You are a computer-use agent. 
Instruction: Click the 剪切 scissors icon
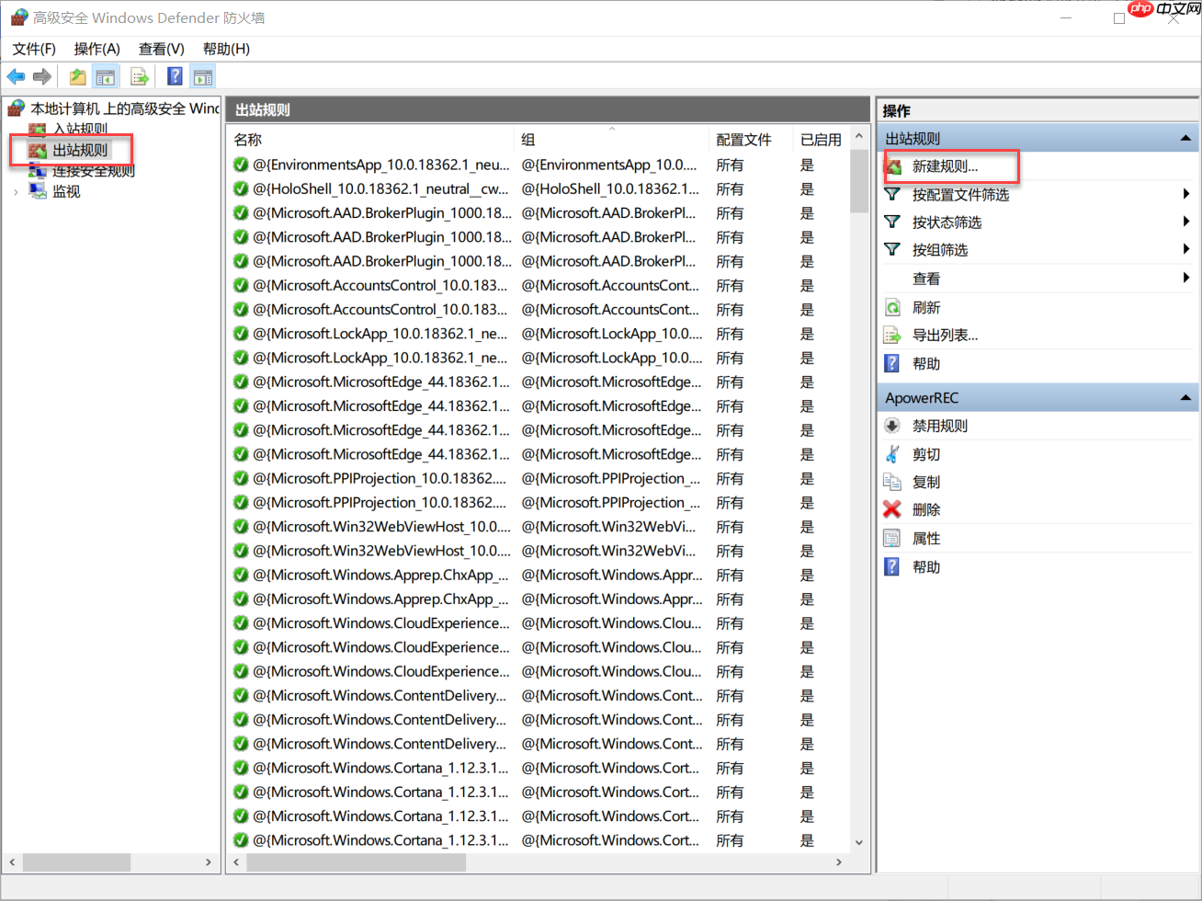pos(891,454)
